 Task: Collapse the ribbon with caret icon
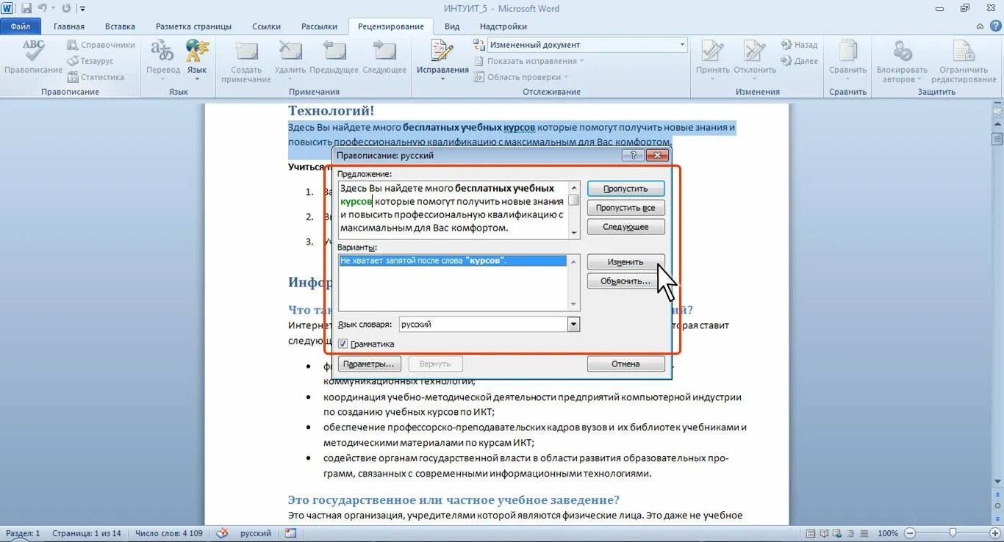click(x=979, y=26)
